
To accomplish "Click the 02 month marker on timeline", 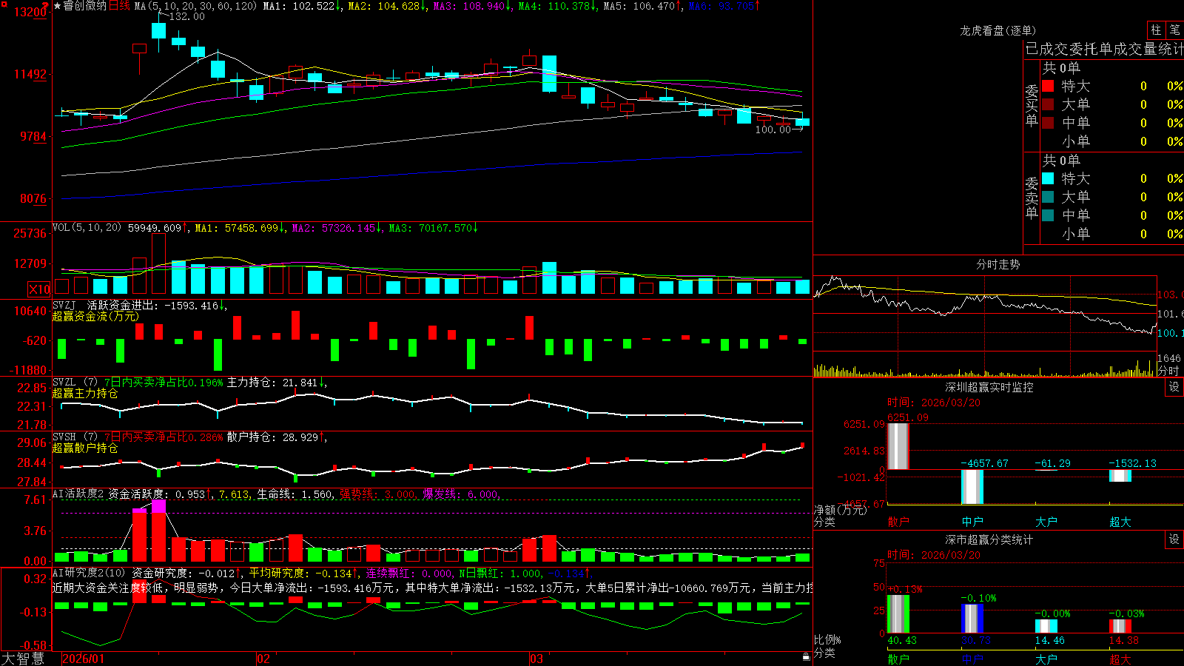I will (263, 659).
